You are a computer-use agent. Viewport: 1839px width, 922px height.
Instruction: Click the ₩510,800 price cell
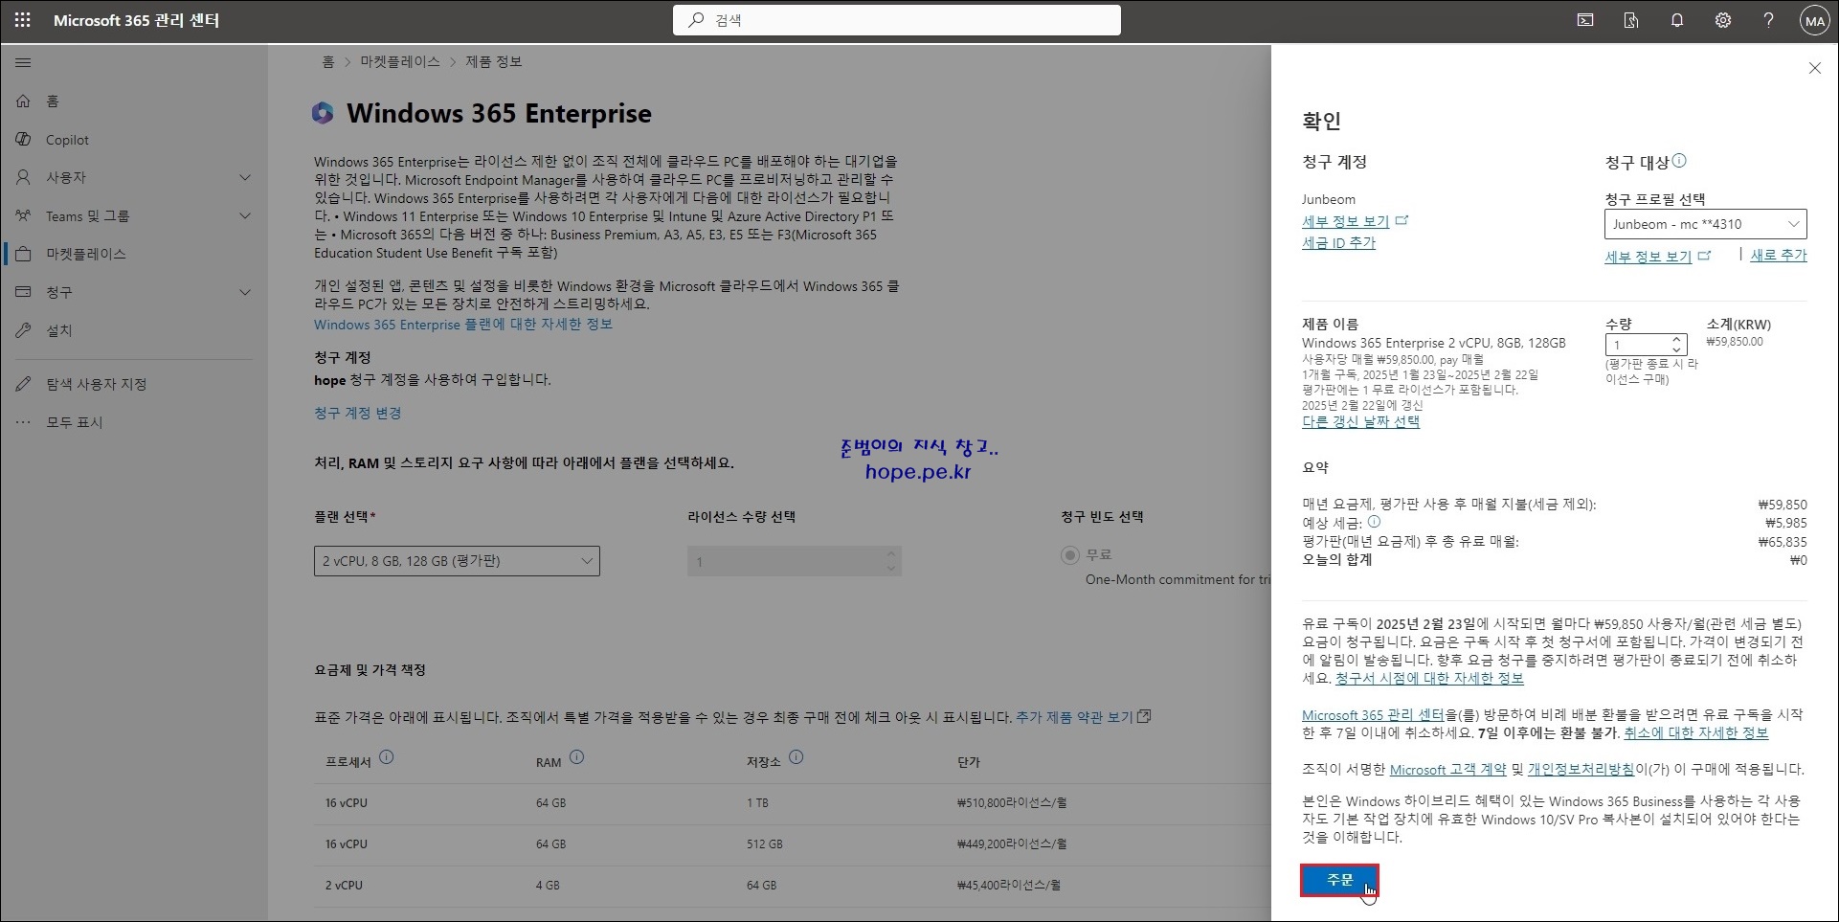1012,802
